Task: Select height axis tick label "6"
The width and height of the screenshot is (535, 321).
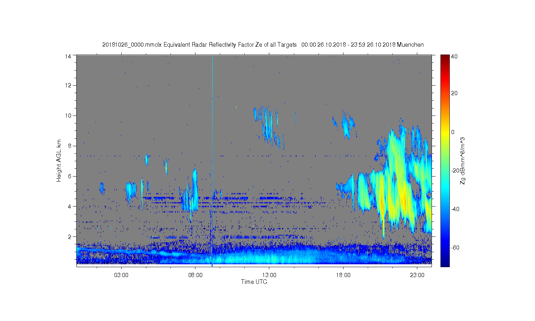Action: pyautogui.click(x=70, y=176)
